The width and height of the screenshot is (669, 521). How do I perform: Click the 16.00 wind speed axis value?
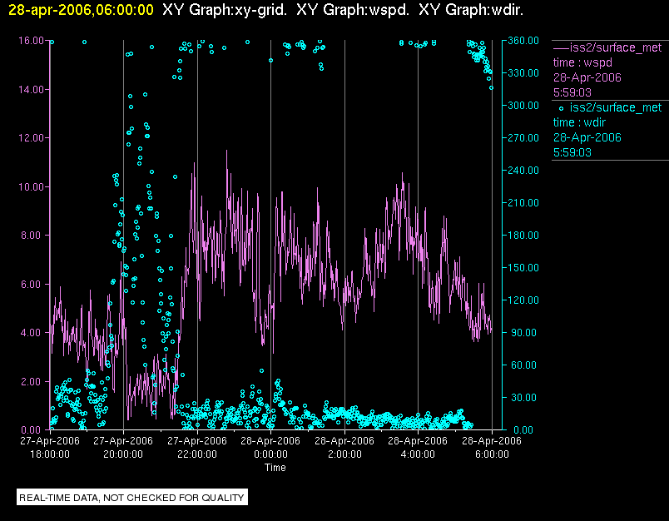tap(31, 41)
